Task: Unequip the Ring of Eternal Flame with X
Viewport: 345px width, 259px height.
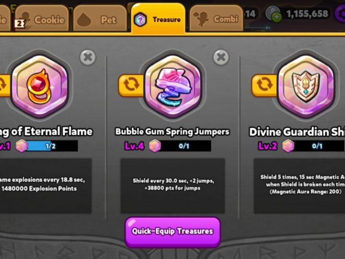Action: click(88, 58)
